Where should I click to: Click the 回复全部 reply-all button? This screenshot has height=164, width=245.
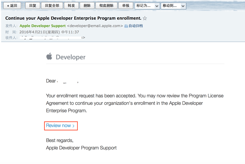point(52,6)
